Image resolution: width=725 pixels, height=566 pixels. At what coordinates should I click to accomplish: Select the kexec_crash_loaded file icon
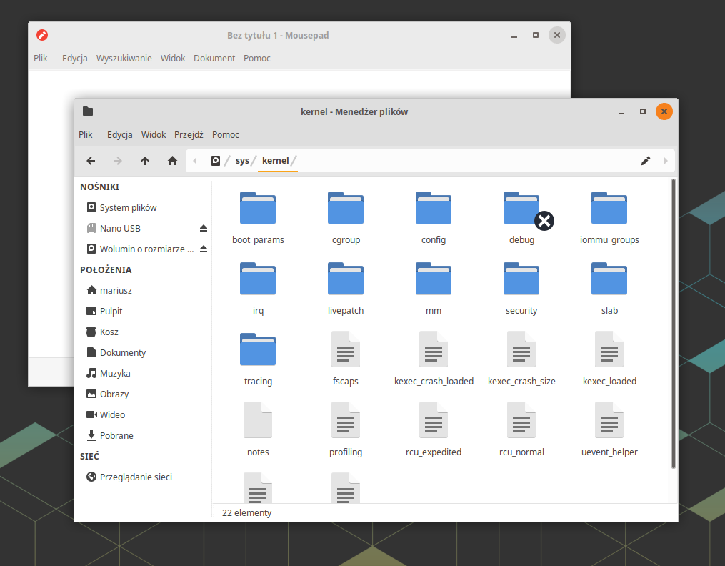point(434,349)
